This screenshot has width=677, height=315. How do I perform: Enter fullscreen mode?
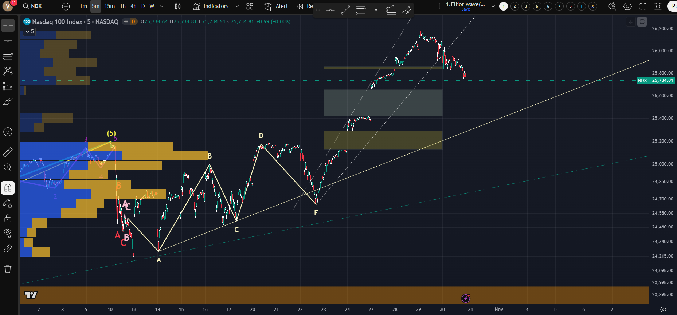pos(643,6)
